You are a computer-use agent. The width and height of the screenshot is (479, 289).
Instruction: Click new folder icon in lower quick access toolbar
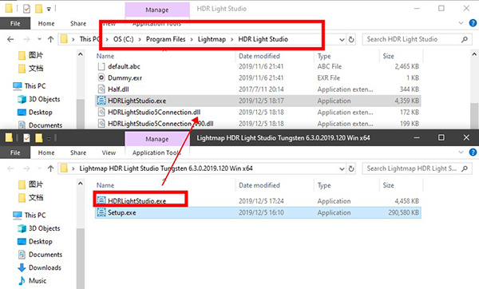(38, 138)
